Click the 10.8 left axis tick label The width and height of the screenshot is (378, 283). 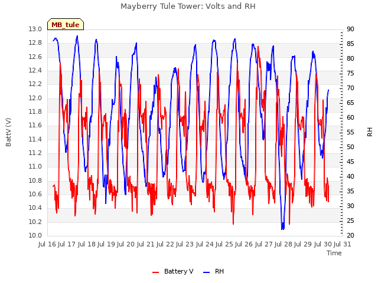[x=35, y=180]
